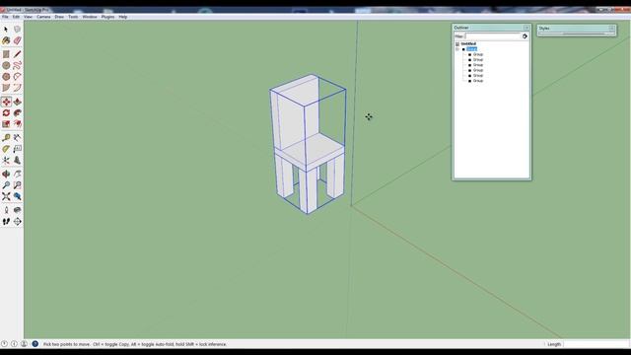The image size is (631, 355).
Task: Select the Rectangle drawing tool
Action: (6, 54)
